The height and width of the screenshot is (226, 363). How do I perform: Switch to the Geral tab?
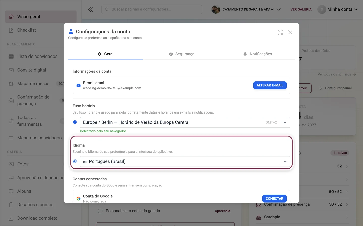(105, 54)
